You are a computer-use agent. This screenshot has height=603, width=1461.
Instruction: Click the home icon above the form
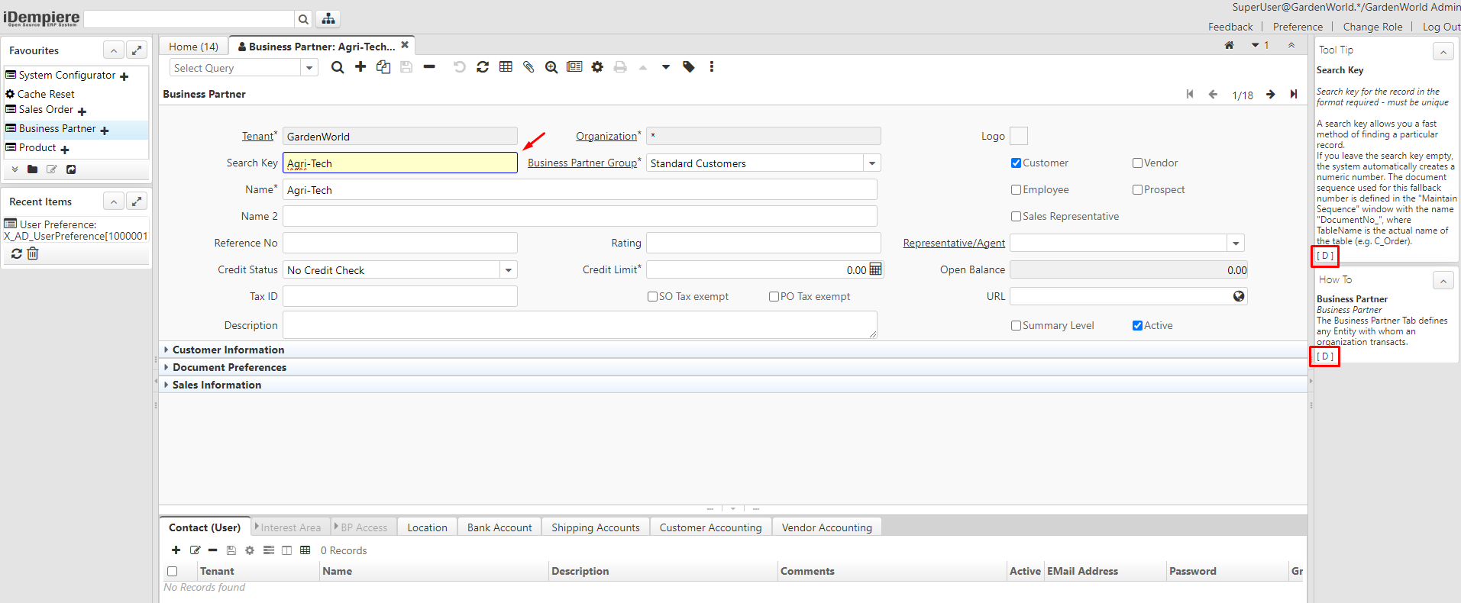(1230, 45)
